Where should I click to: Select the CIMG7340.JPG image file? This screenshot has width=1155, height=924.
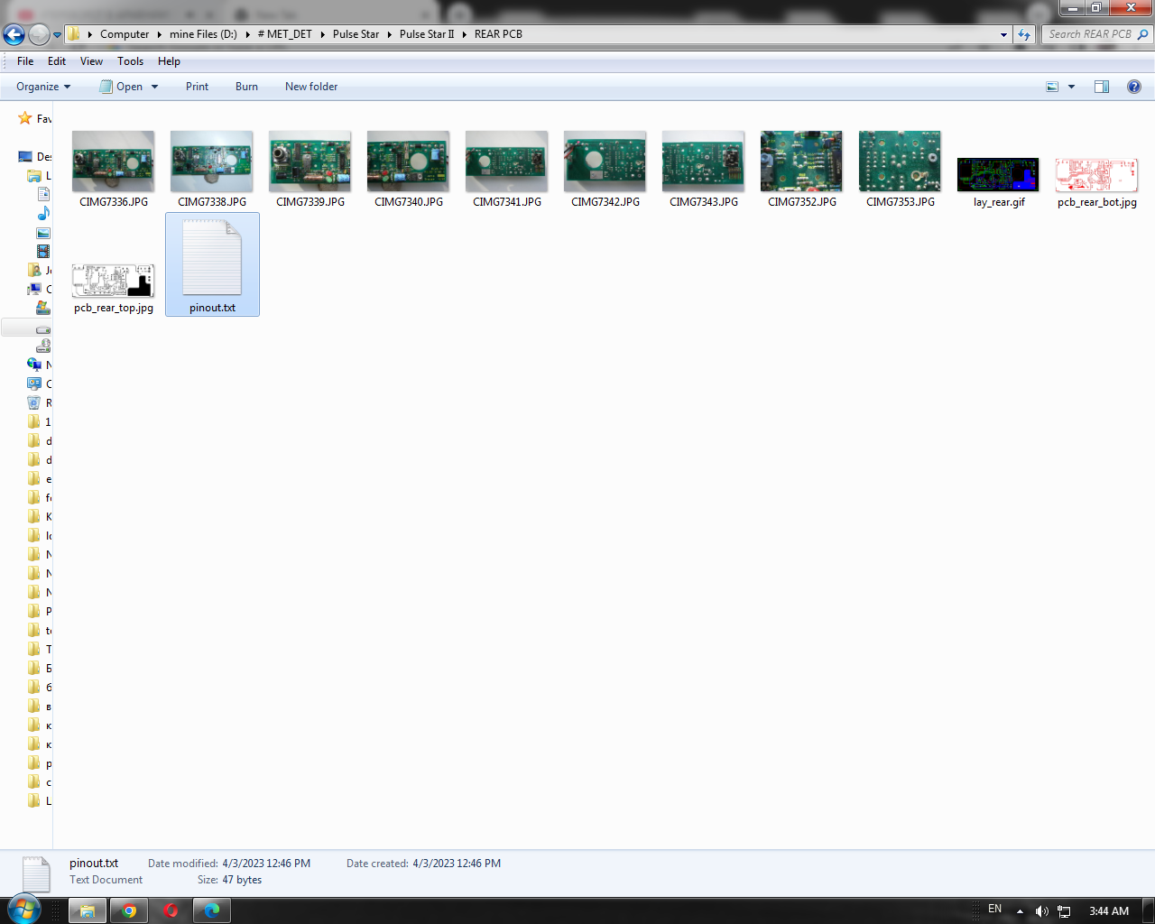click(x=409, y=170)
